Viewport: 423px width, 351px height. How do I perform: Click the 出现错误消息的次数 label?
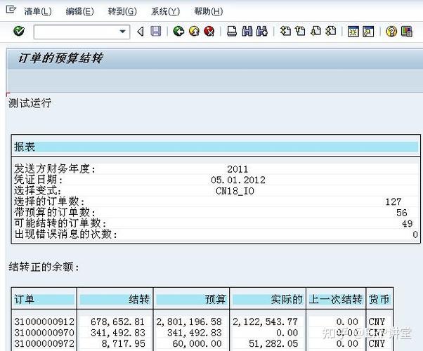point(65,234)
